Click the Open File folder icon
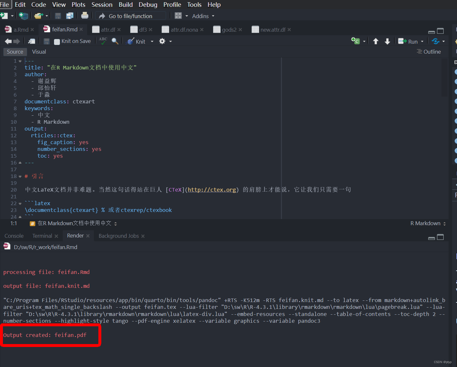457x367 pixels. (x=39, y=16)
